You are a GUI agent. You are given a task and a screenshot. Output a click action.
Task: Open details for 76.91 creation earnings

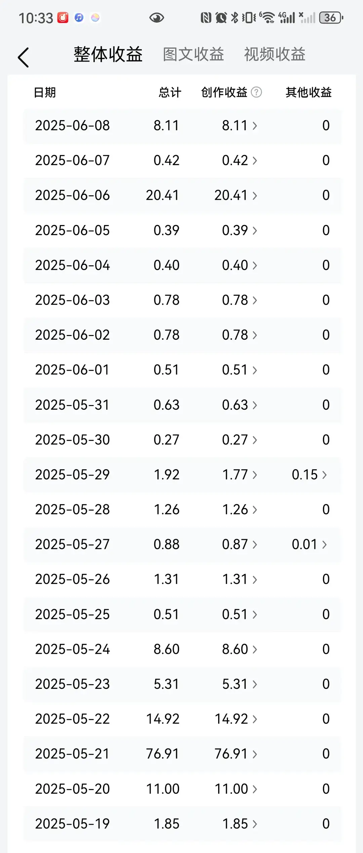pyautogui.click(x=236, y=754)
